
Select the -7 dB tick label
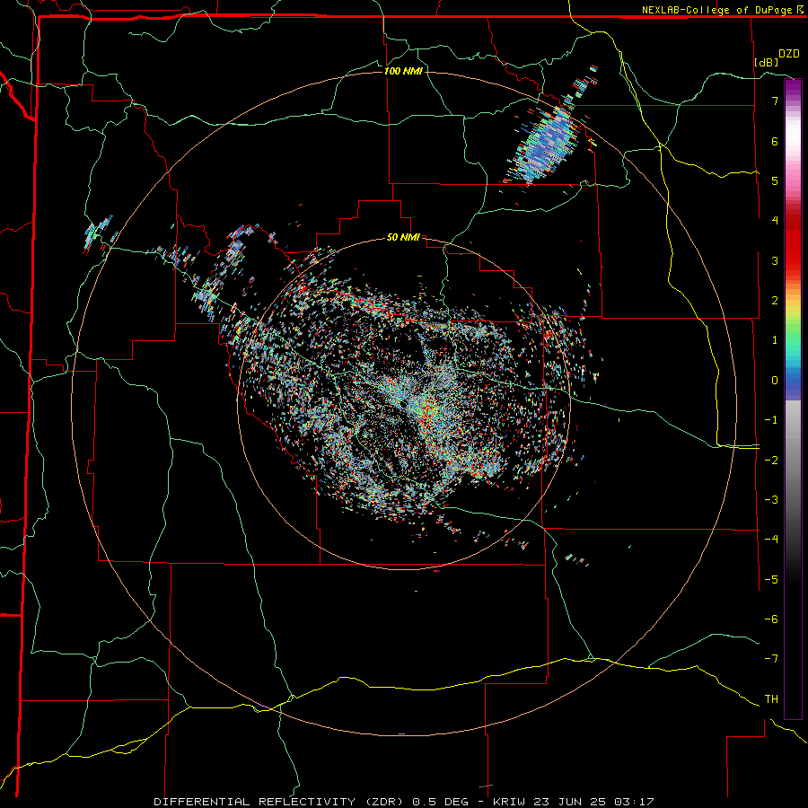771,659
